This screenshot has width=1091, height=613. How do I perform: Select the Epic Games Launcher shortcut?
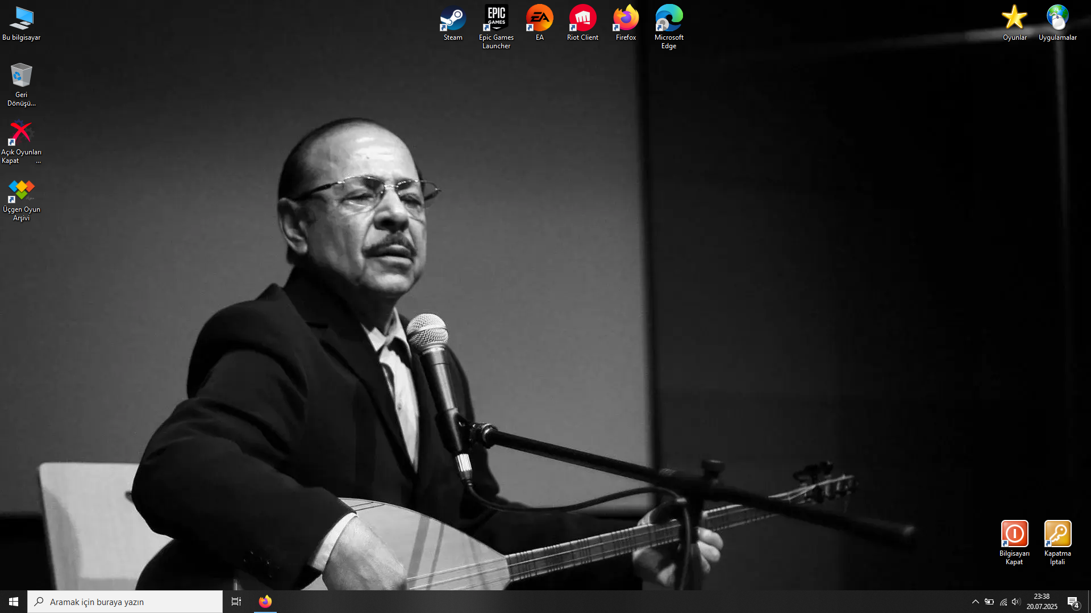pyautogui.click(x=496, y=27)
